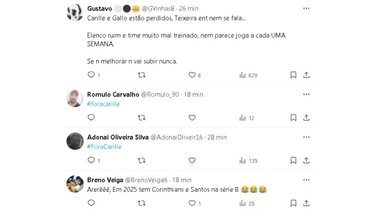Like Gustavo's tweet about Carille and Gallo
This screenshot has width=377, height=212.
click(192, 75)
